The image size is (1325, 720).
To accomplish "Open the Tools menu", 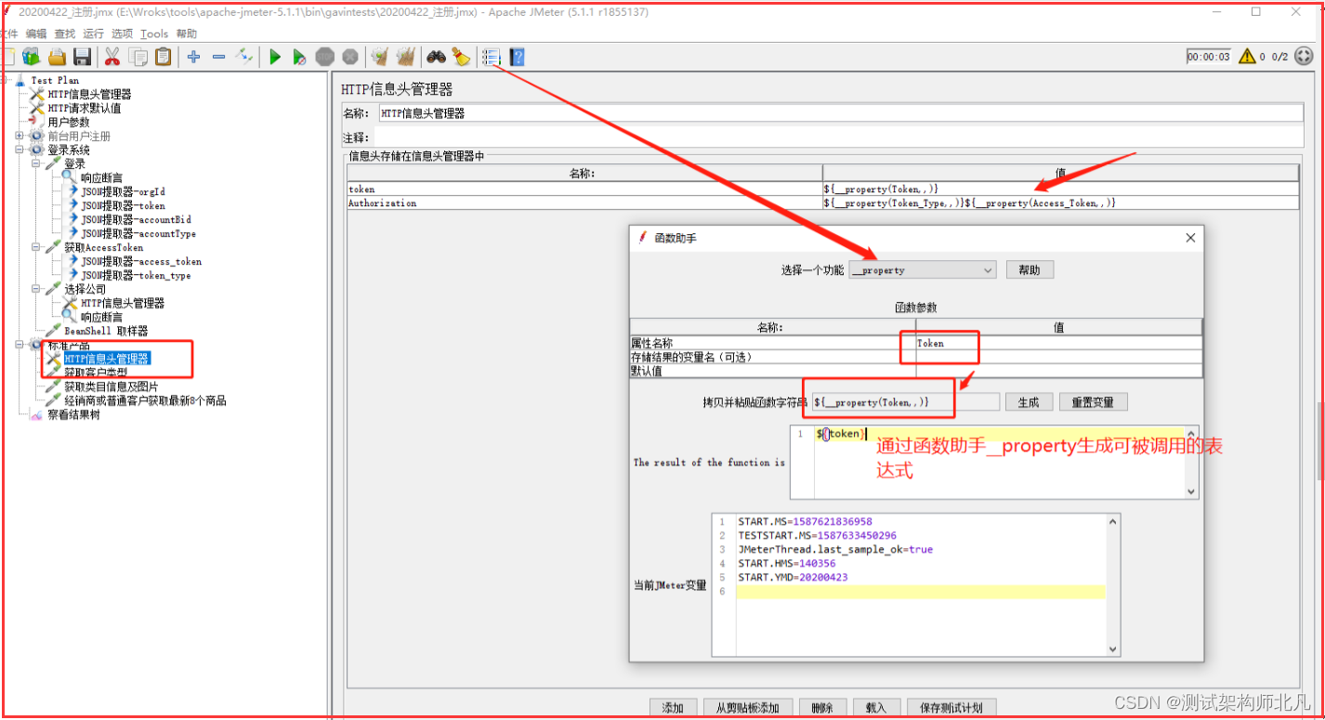I will coord(154,33).
